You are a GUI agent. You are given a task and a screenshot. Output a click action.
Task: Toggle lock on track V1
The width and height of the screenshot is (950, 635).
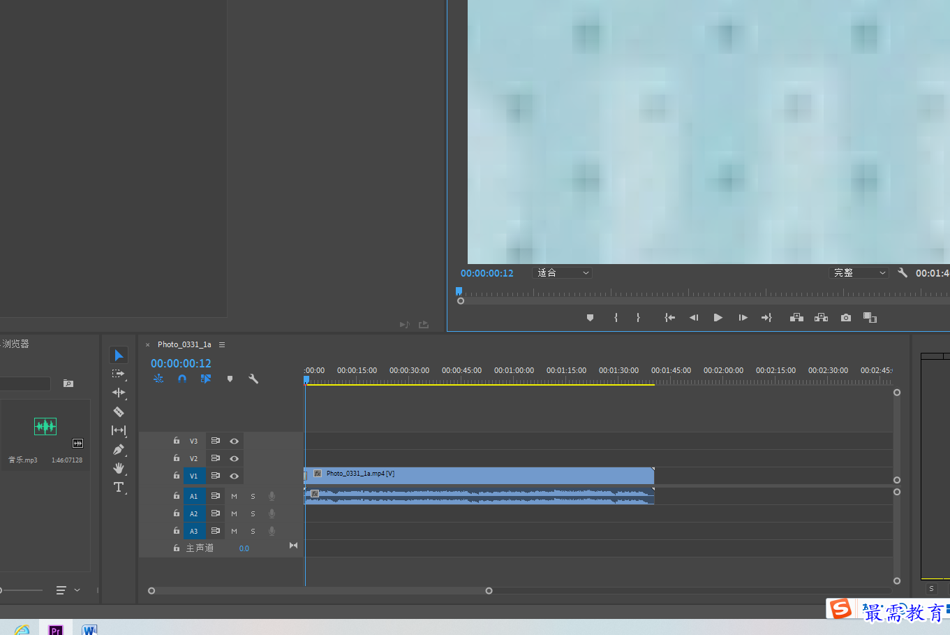tap(177, 476)
